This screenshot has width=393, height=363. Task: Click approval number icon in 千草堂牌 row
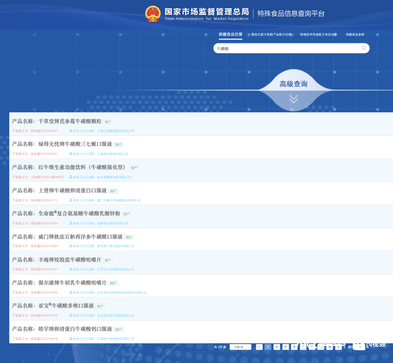[x=14, y=130]
